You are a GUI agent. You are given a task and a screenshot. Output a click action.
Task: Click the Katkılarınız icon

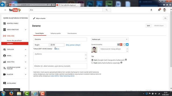[5, 83]
